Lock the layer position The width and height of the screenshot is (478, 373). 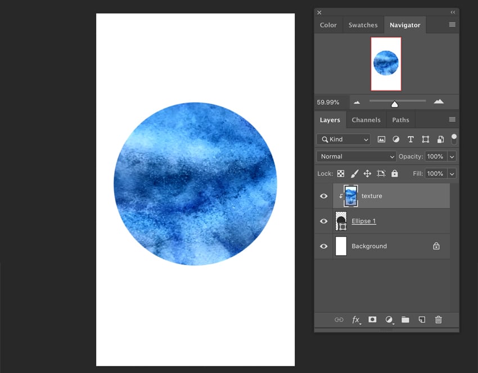point(367,174)
